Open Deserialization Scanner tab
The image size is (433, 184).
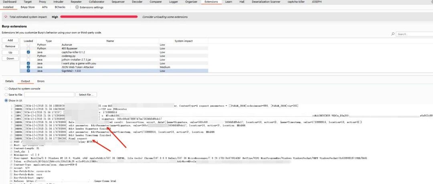pos(266,2)
